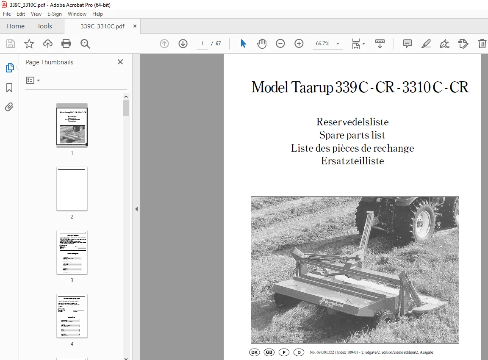
Task: Click the 'Spare parts list' text
Action: coord(352,135)
